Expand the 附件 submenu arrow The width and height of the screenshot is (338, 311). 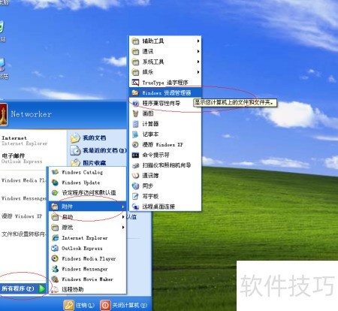click(123, 207)
